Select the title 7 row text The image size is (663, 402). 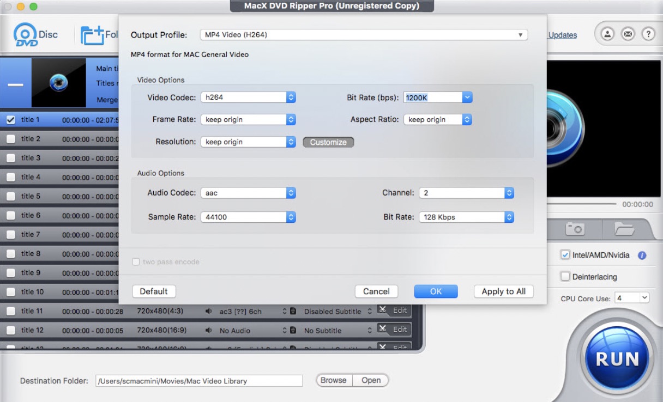pyautogui.click(x=31, y=234)
